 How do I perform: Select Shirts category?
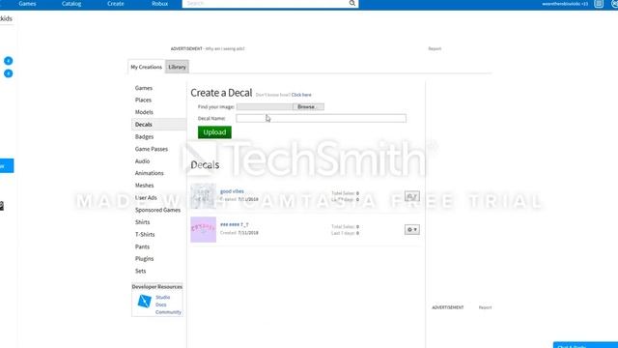point(142,222)
